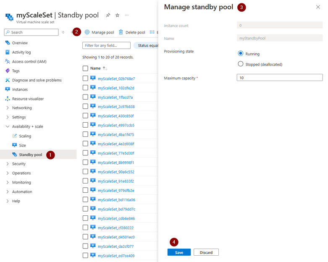Check the box for myScaleSet_ed7ce409
328x262 pixels.
click(x=85, y=255)
